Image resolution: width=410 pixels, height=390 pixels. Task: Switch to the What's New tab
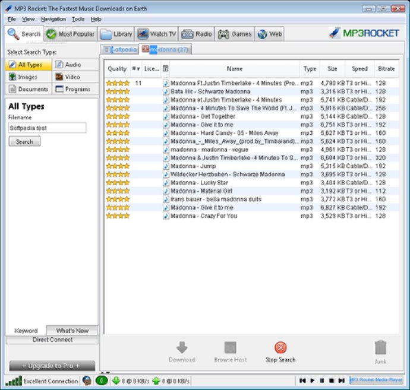tap(72, 331)
